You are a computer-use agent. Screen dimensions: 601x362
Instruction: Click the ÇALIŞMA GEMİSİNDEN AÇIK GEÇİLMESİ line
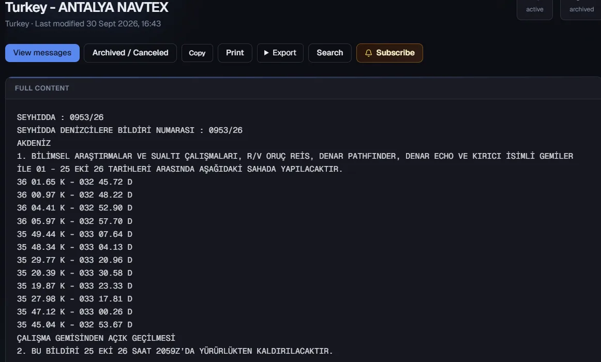96,338
